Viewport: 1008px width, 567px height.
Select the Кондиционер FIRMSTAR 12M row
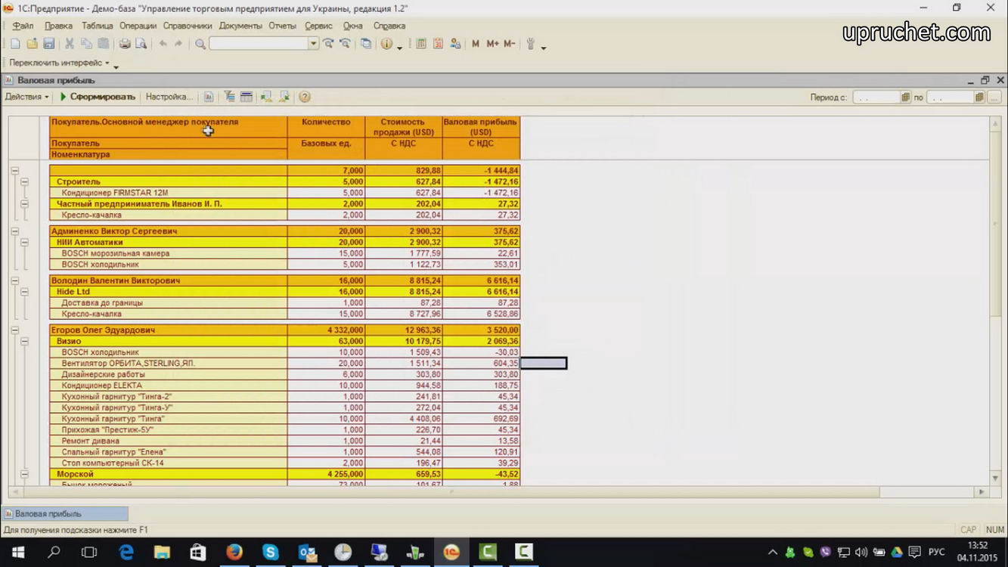285,193
